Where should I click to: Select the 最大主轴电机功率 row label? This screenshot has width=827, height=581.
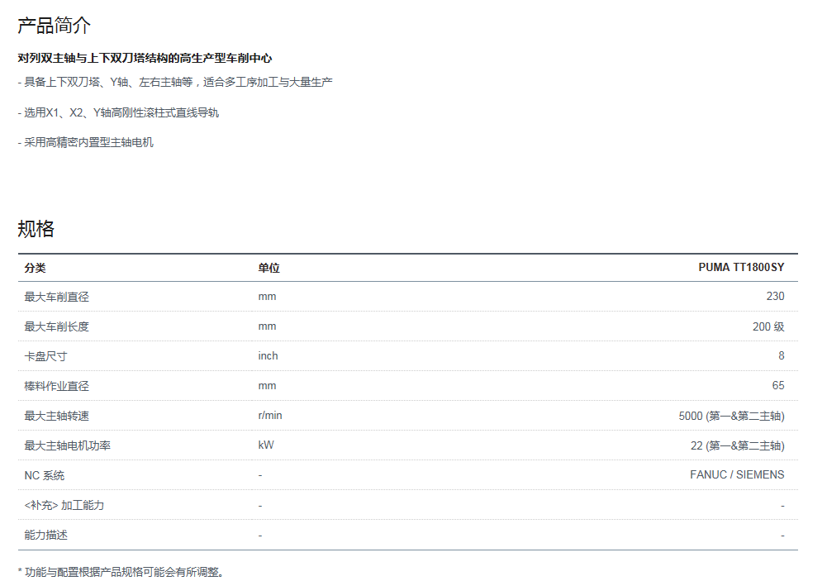(68, 446)
